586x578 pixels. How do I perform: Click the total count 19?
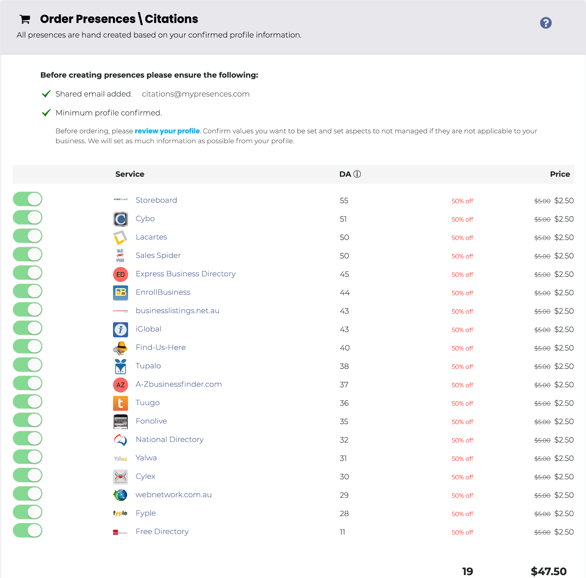click(x=468, y=571)
